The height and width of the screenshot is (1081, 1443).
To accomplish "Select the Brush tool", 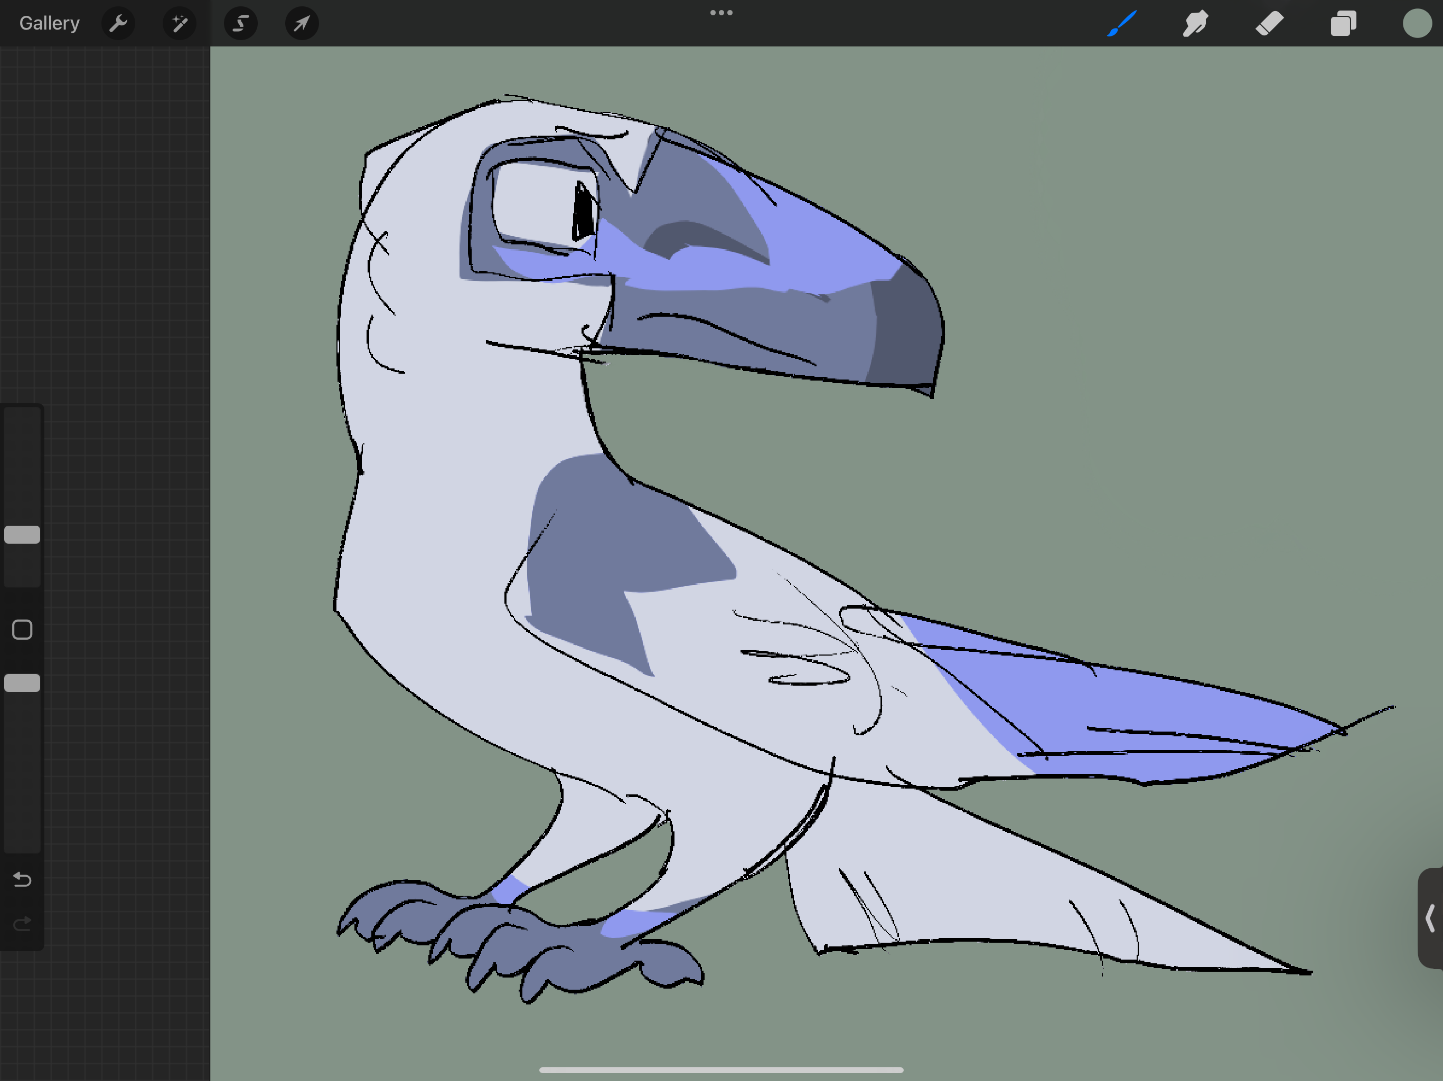I will (1121, 23).
